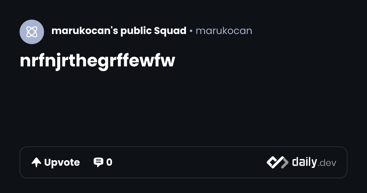Upvote the post via Upvote label
367x193 pixels.
click(62, 162)
